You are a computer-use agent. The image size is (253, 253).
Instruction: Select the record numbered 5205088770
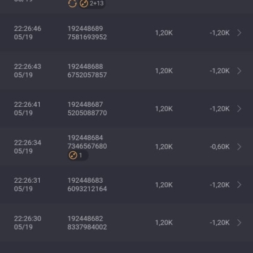click(87, 113)
